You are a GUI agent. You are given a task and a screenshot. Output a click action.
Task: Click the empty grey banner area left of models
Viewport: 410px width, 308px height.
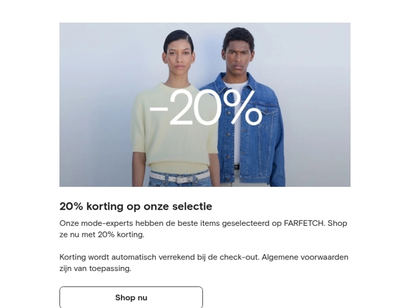(96, 105)
